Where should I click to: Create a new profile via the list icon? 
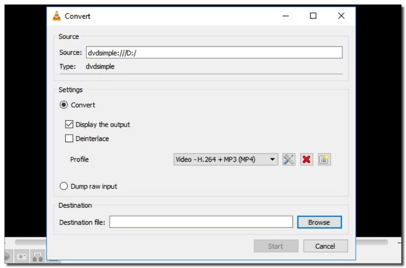[324, 159]
